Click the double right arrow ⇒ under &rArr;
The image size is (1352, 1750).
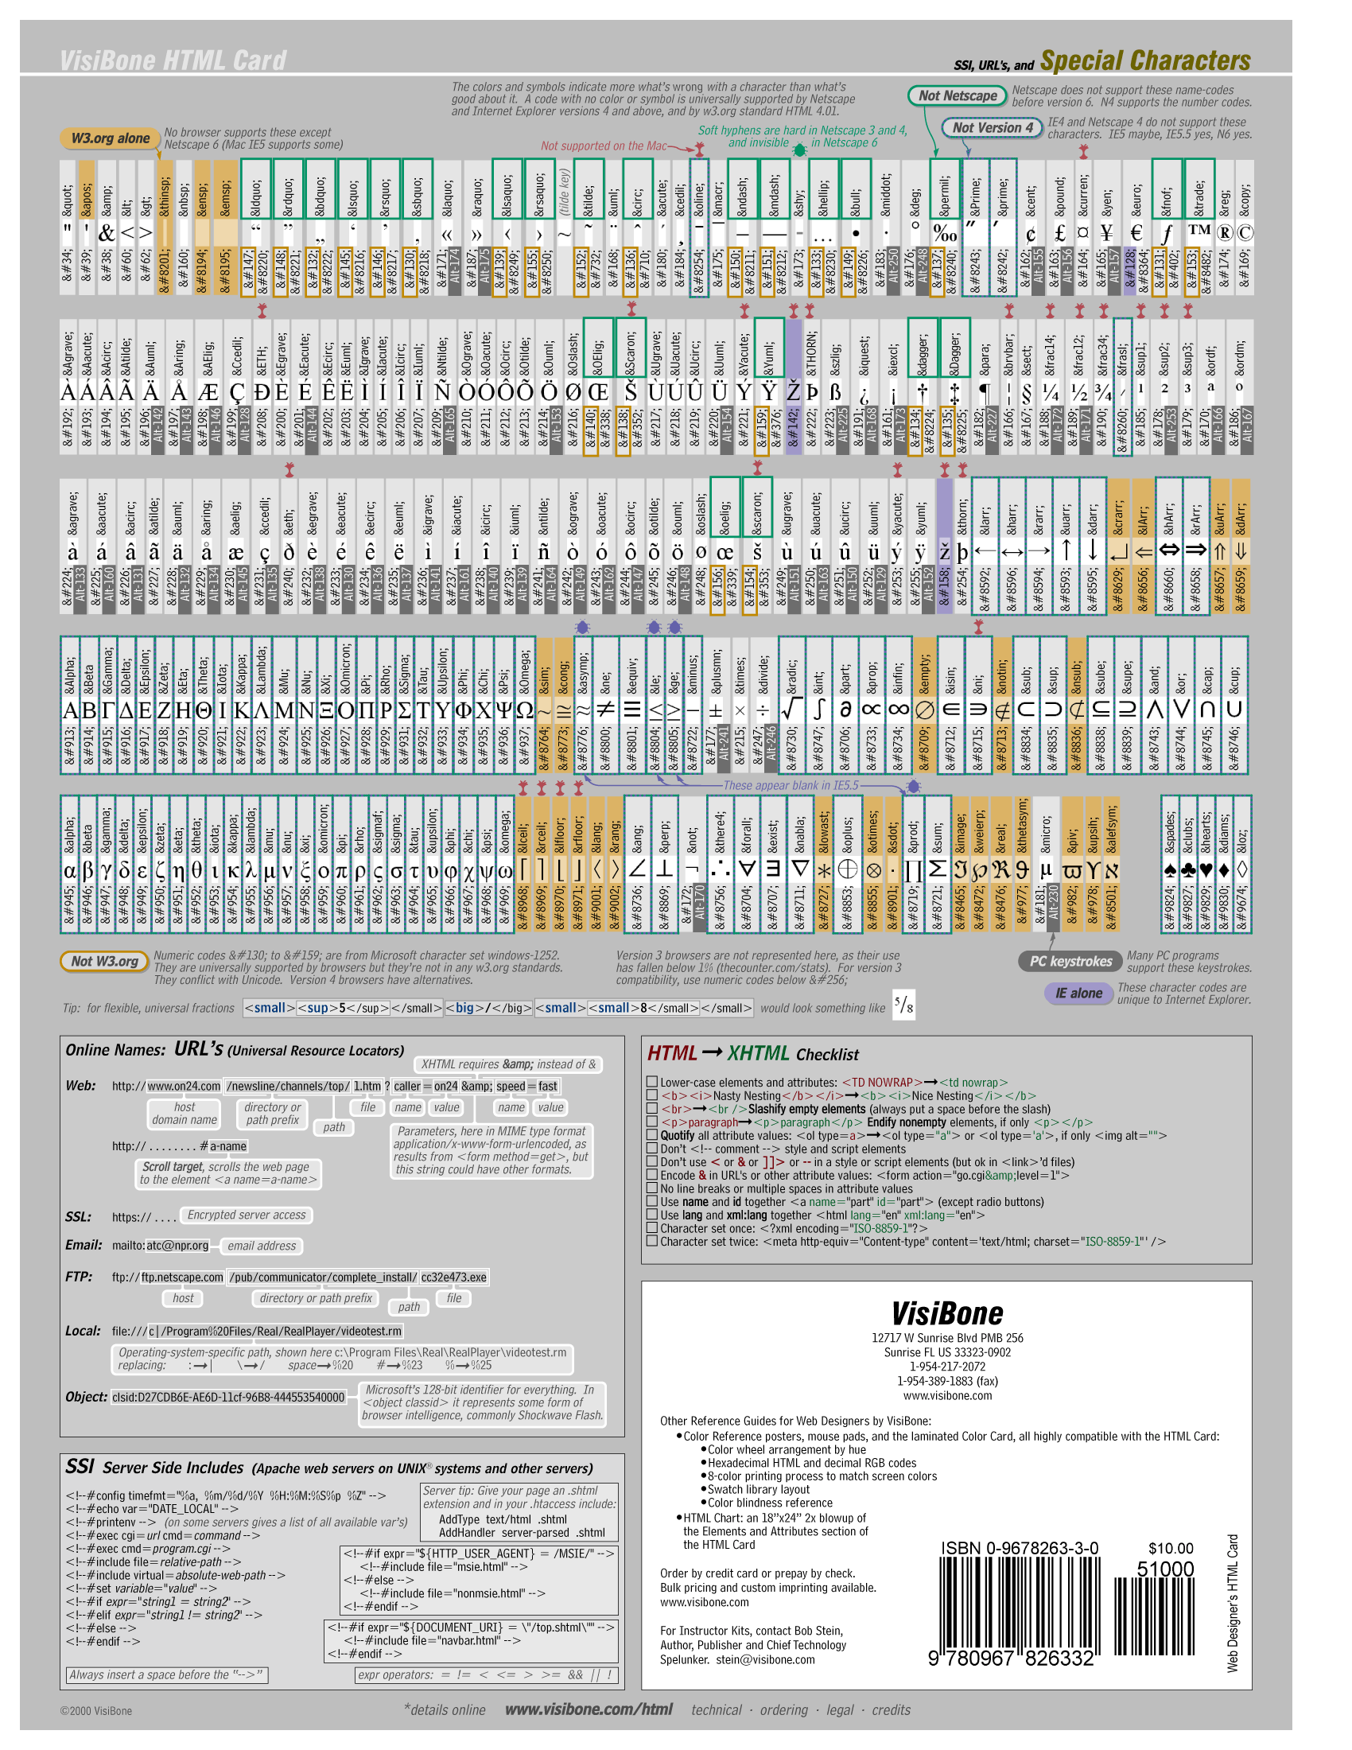1196,550
